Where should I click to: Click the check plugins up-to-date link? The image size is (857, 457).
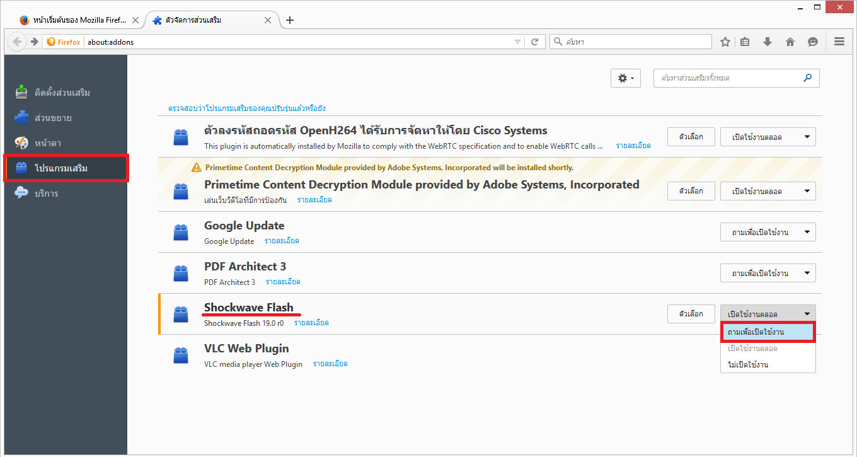(247, 108)
